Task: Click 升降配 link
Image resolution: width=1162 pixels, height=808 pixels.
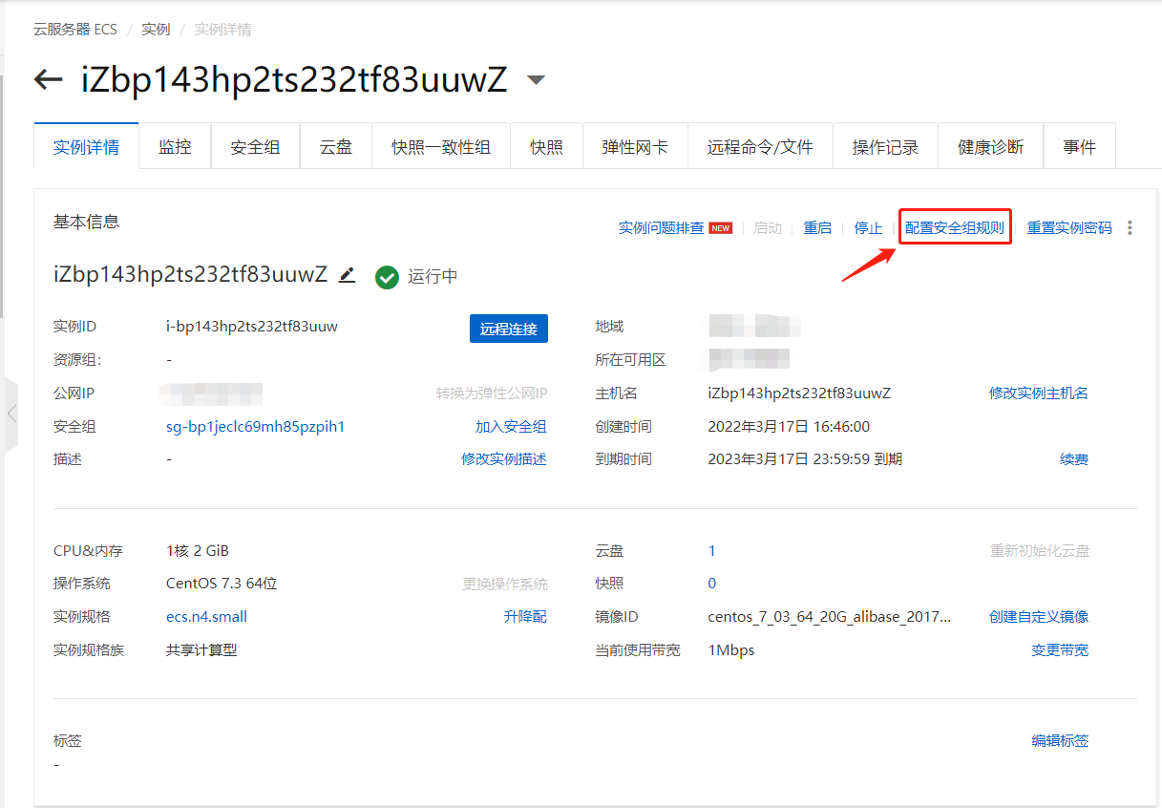Action: click(x=525, y=617)
